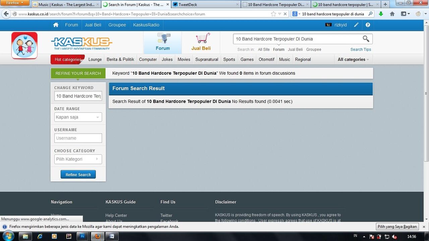Go to the Kaskus home icon

tap(56, 25)
